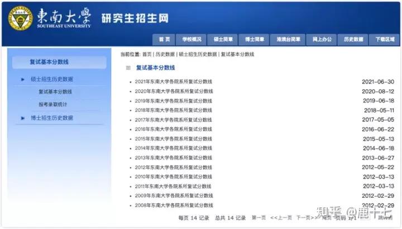Open 2020年东南大学各院系所复试分数线
The height and width of the screenshot is (229, 402).
pyautogui.click(x=174, y=91)
